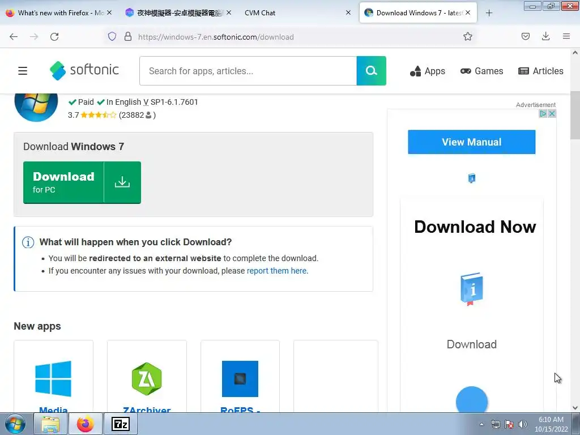Click the New apps heading
This screenshot has height=435, width=580.
[x=37, y=326]
